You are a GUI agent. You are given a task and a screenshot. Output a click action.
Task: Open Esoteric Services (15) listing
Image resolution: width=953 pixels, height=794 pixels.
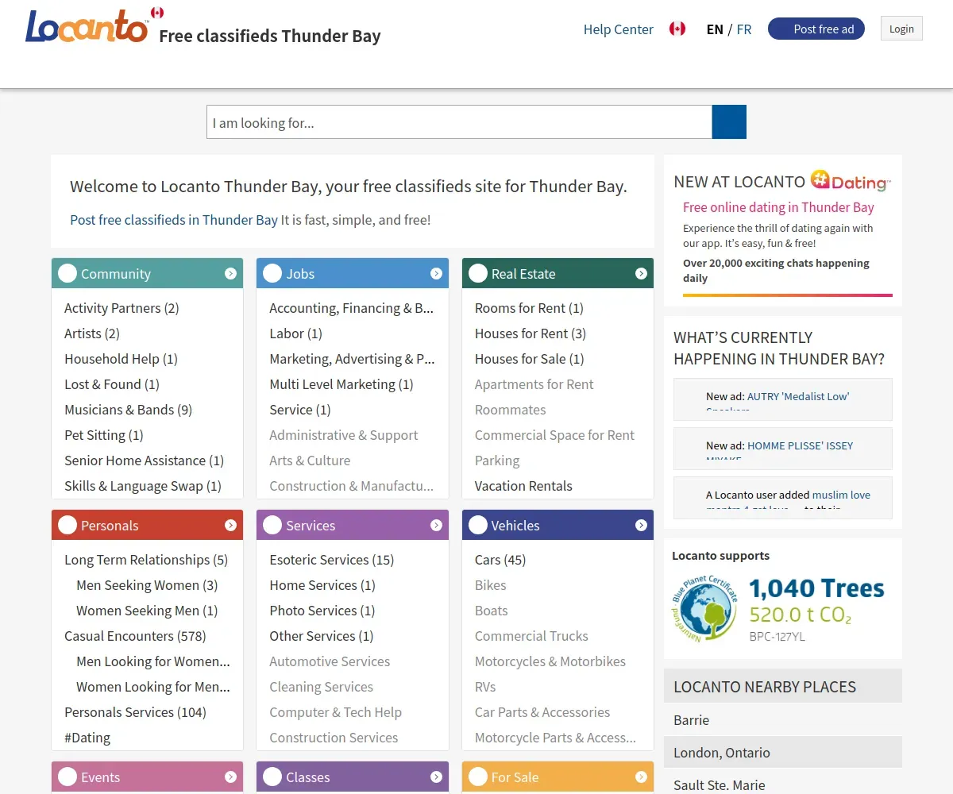[332, 560]
